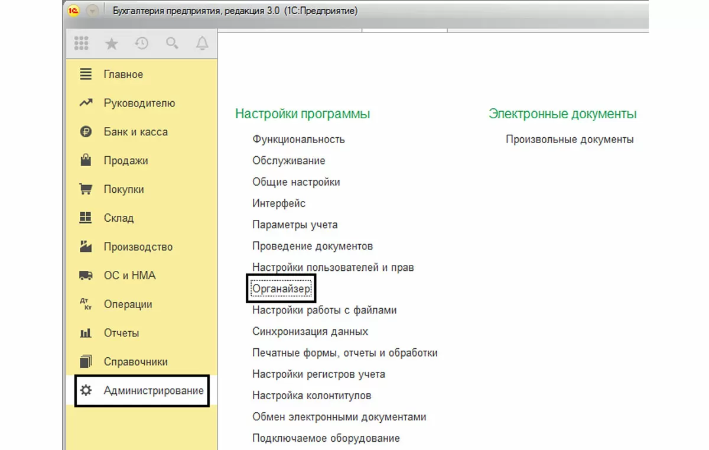
Task: Click Синхронизация данных link
Action: [x=310, y=332]
